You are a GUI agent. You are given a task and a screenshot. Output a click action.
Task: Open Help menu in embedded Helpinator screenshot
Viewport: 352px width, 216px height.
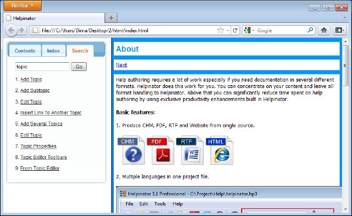coord(178,204)
